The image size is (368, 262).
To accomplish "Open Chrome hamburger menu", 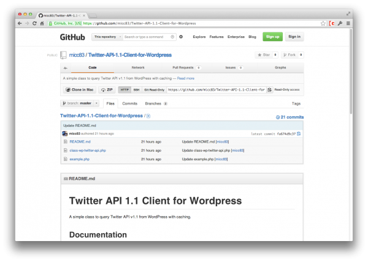I will [348, 23].
